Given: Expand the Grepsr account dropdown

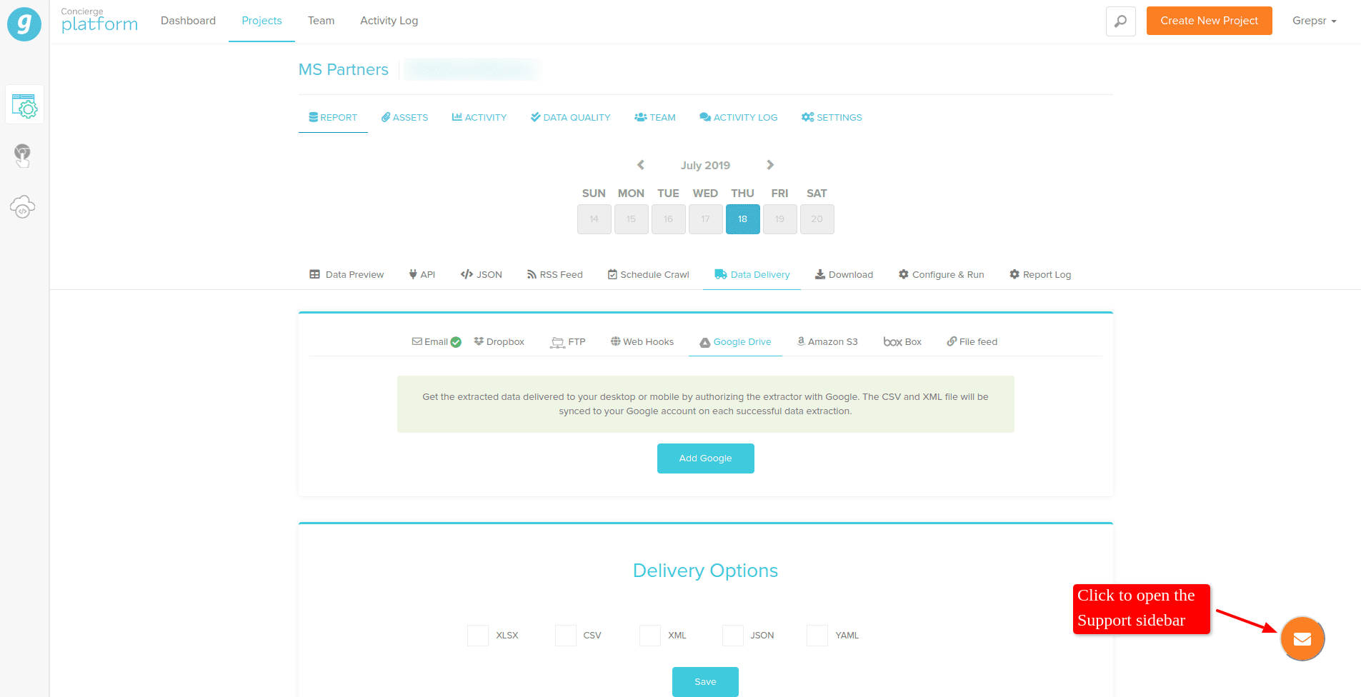Looking at the screenshot, I should coord(1315,21).
